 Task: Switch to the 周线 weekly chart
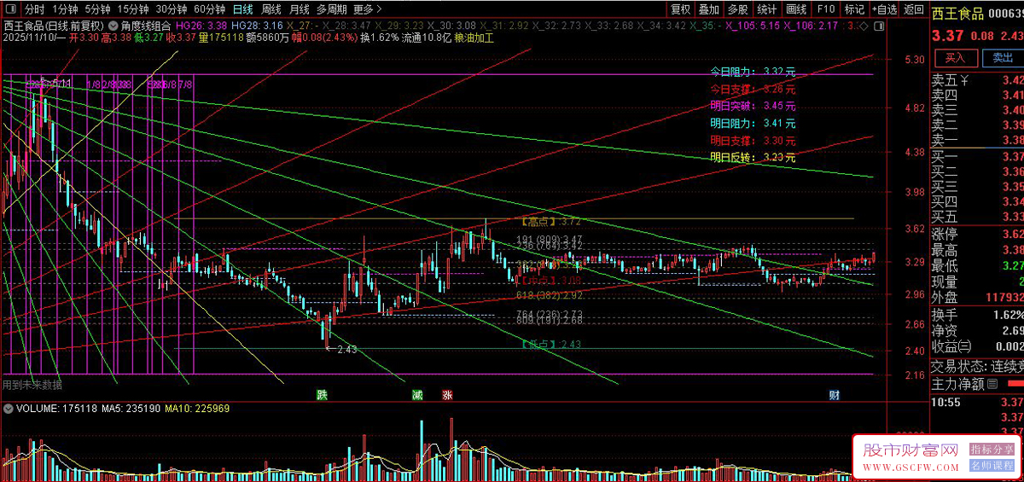point(271,9)
